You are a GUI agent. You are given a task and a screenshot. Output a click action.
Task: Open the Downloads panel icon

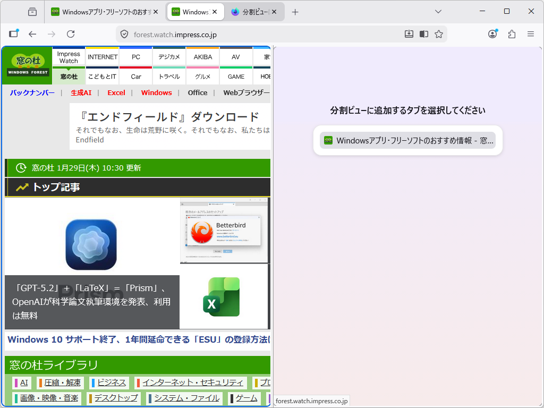click(x=409, y=33)
